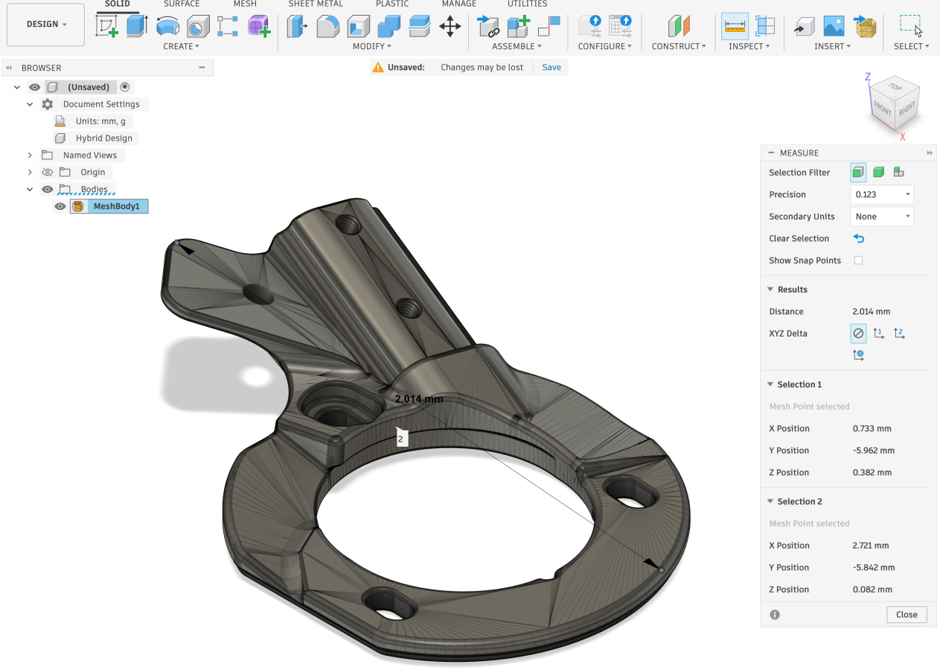
Task: Select the Create Sketch tool
Action: (108, 27)
